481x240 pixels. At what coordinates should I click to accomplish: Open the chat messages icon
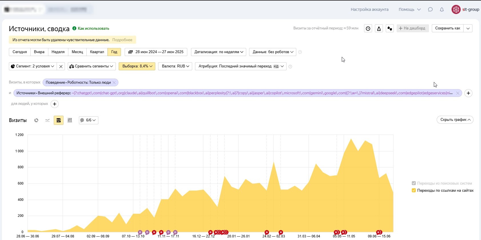point(430,9)
